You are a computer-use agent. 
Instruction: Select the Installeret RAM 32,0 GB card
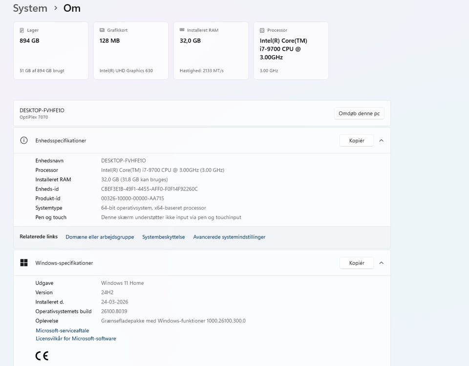pyautogui.click(x=211, y=50)
